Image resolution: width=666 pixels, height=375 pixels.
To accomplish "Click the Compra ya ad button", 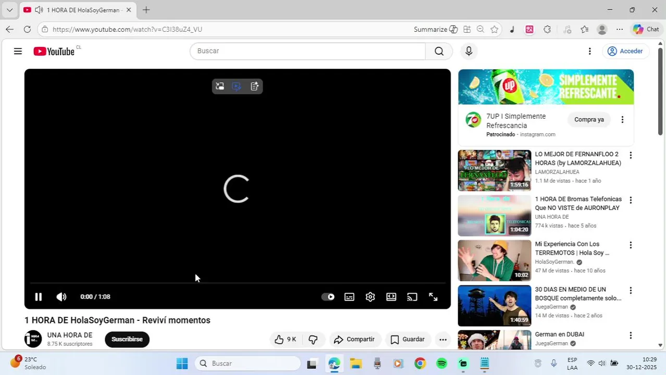I will (589, 119).
